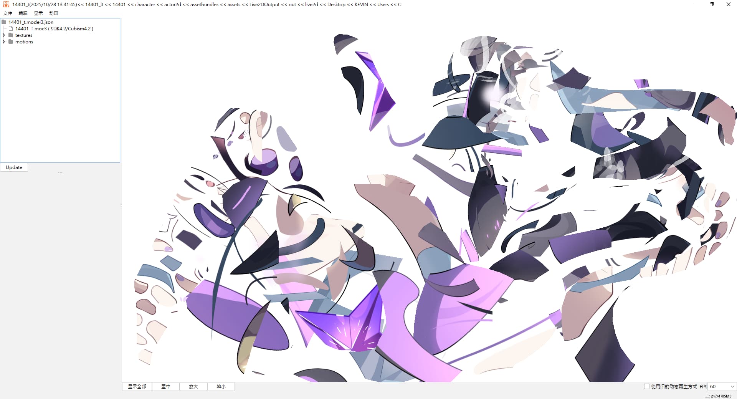Screen dimensions: 737x399
Task: Click the 显示全部 button
Action: 137,387
